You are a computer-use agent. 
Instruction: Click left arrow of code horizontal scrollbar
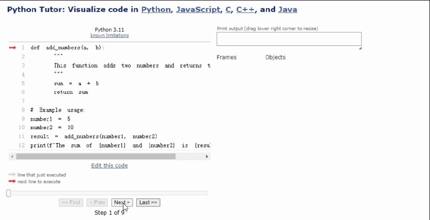coord(12,157)
